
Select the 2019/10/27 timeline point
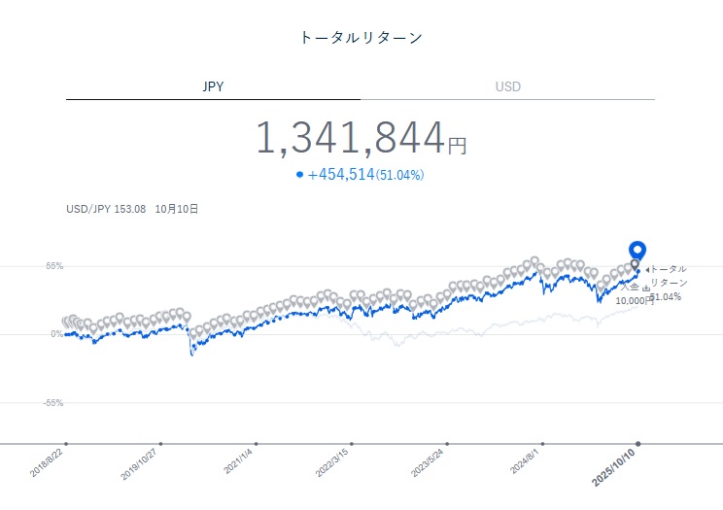pyautogui.click(x=161, y=444)
